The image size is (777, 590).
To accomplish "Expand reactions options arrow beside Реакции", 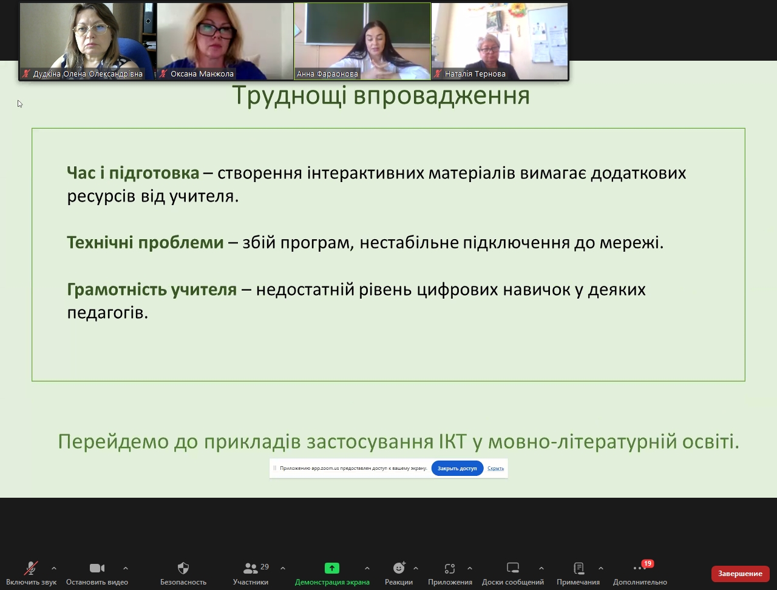I will (416, 569).
